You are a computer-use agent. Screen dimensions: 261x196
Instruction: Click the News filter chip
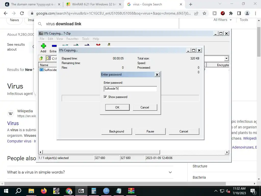[x=14, y=20]
